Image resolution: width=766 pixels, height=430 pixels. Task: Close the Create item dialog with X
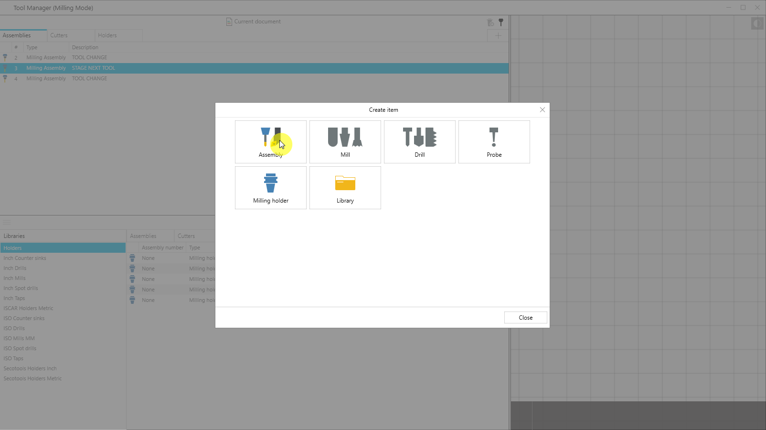click(x=542, y=110)
